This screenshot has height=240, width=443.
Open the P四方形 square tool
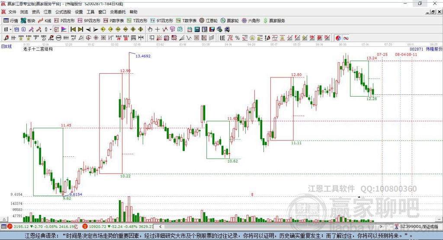pos(64,21)
